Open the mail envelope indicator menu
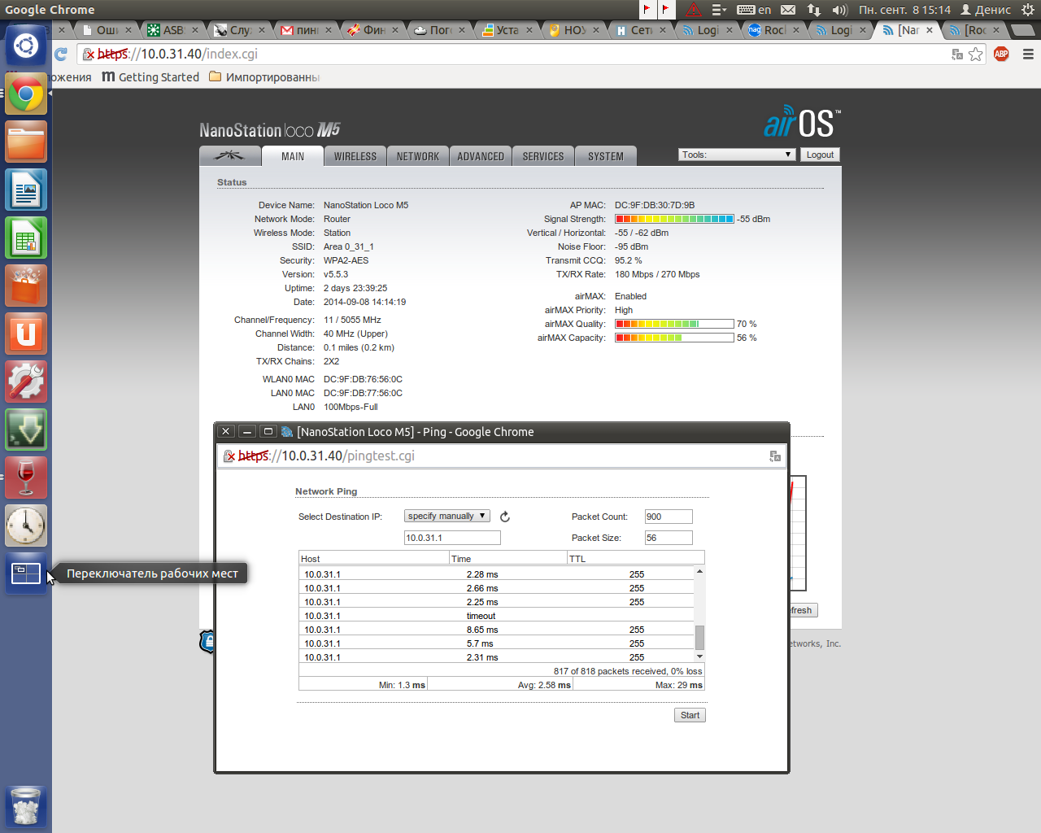 click(x=788, y=10)
